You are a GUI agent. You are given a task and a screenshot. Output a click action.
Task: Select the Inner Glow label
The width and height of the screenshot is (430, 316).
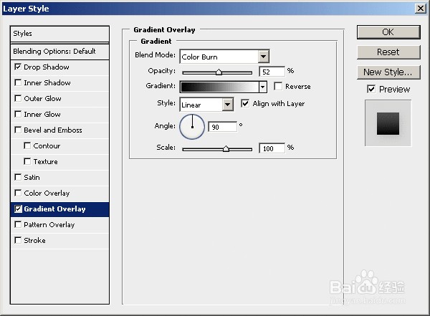tap(42, 114)
